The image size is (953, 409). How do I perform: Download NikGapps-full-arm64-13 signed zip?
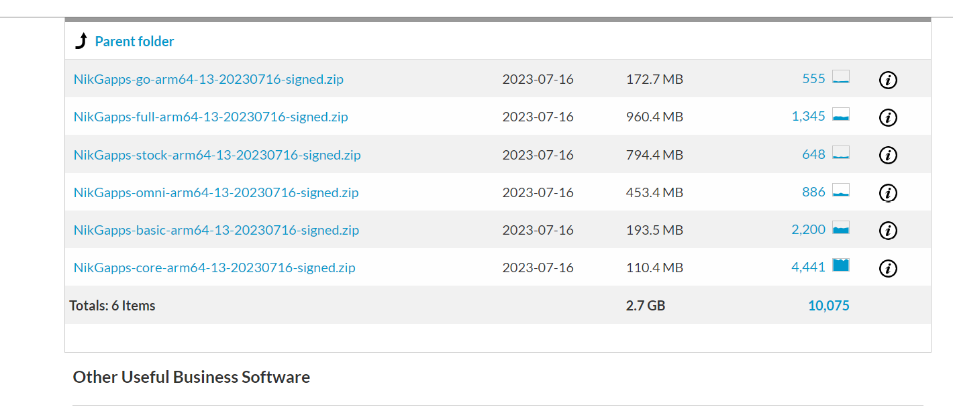click(211, 117)
